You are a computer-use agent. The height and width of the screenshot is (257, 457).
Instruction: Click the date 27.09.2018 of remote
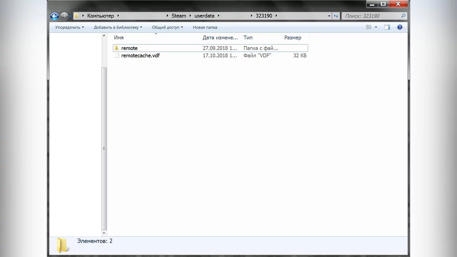pos(220,48)
